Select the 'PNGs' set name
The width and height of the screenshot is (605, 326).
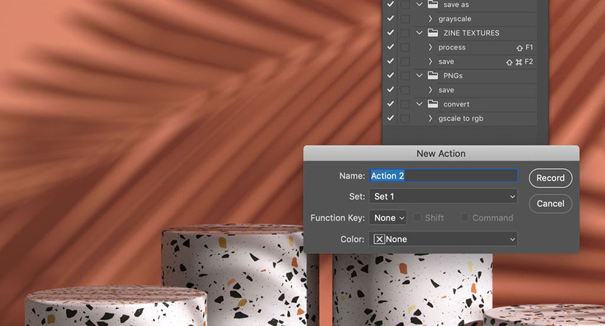[452, 76]
